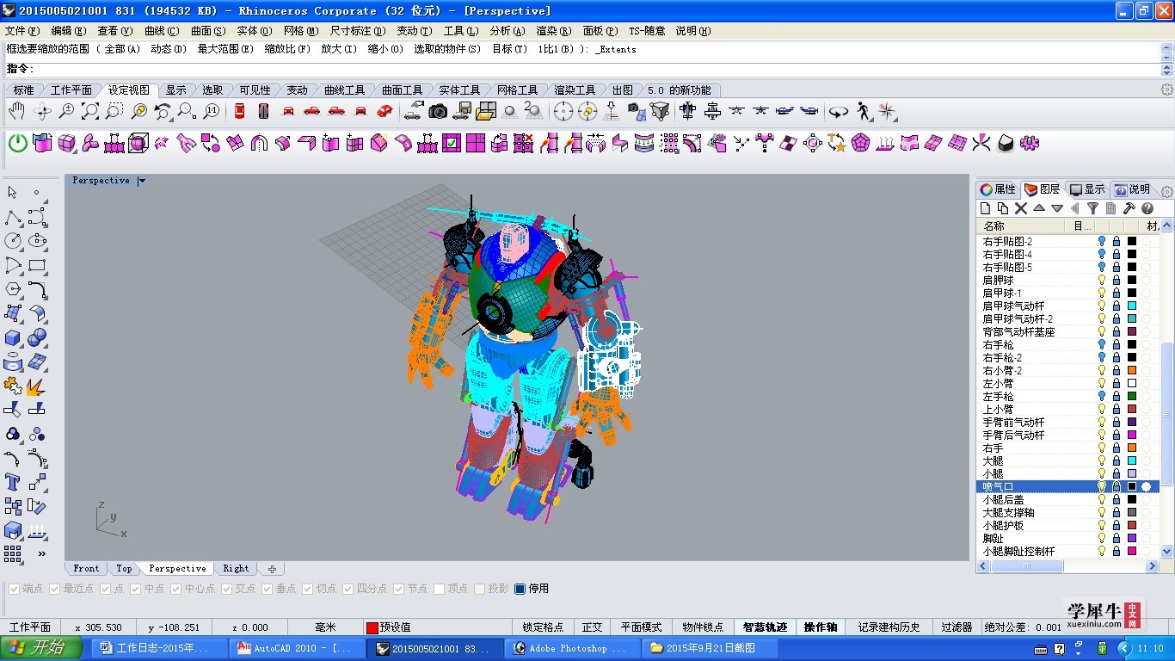The width and height of the screenshot is (1175, 661).
Task: Click the green power button icon
Action: click(18, 143)
